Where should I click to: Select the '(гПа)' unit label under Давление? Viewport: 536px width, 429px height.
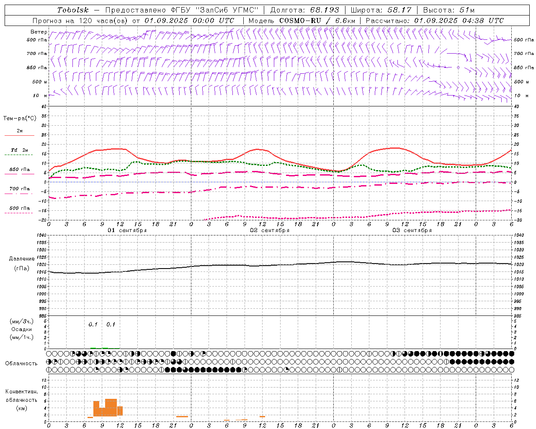22,268
